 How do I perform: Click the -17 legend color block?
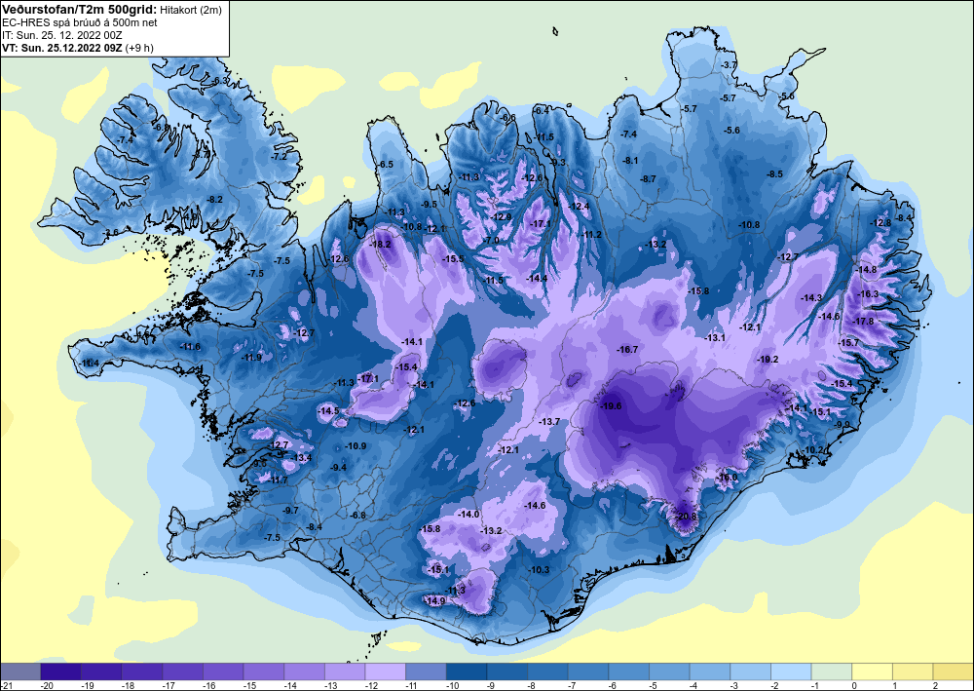click(183, 672)
